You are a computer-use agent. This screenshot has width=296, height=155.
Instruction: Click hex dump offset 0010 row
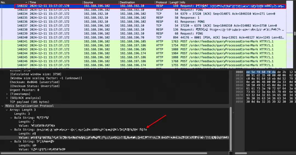tap(265, 75)
